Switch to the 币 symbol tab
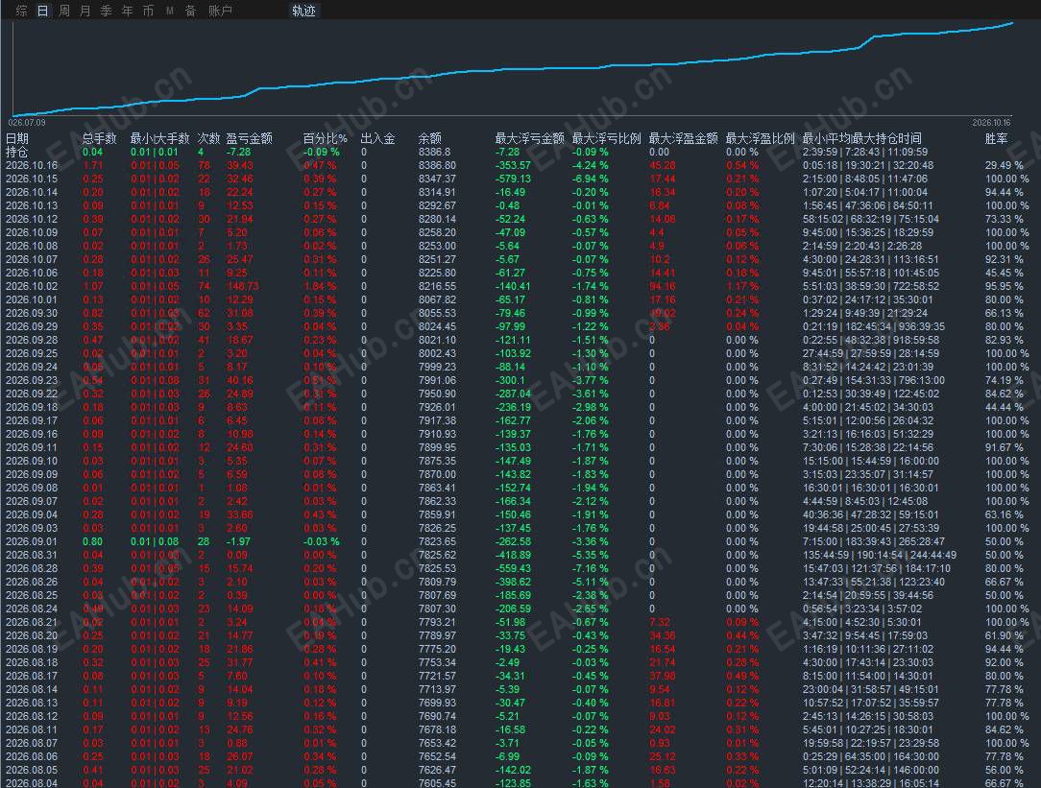This screenshot has height=788, width=1041. (148, 11)
